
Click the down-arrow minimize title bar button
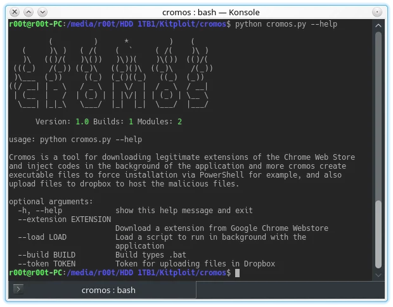tap(42, 12)
